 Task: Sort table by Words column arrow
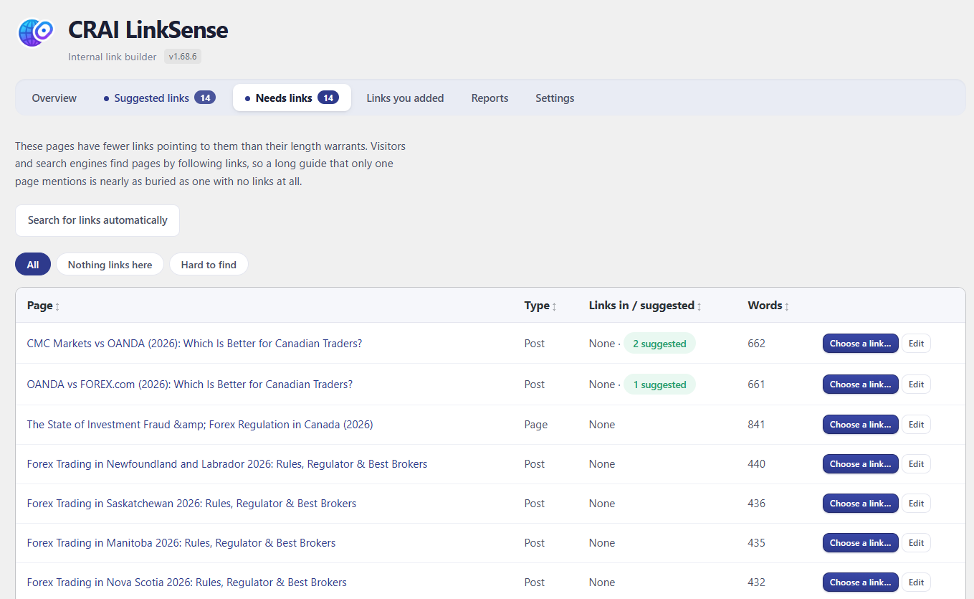pyautogui.click(x=786, y=306)
